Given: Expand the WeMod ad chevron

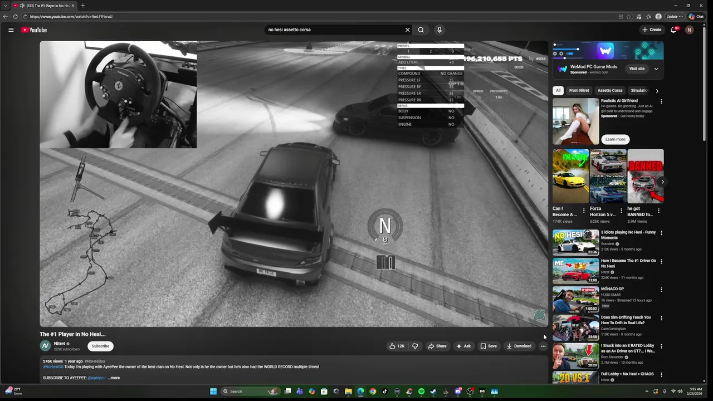Looking at the screenshot, I should [x=656, y=69].
